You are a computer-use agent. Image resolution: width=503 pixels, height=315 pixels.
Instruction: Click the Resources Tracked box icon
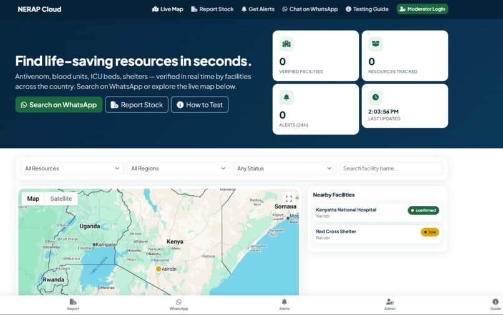pos(376,44)
